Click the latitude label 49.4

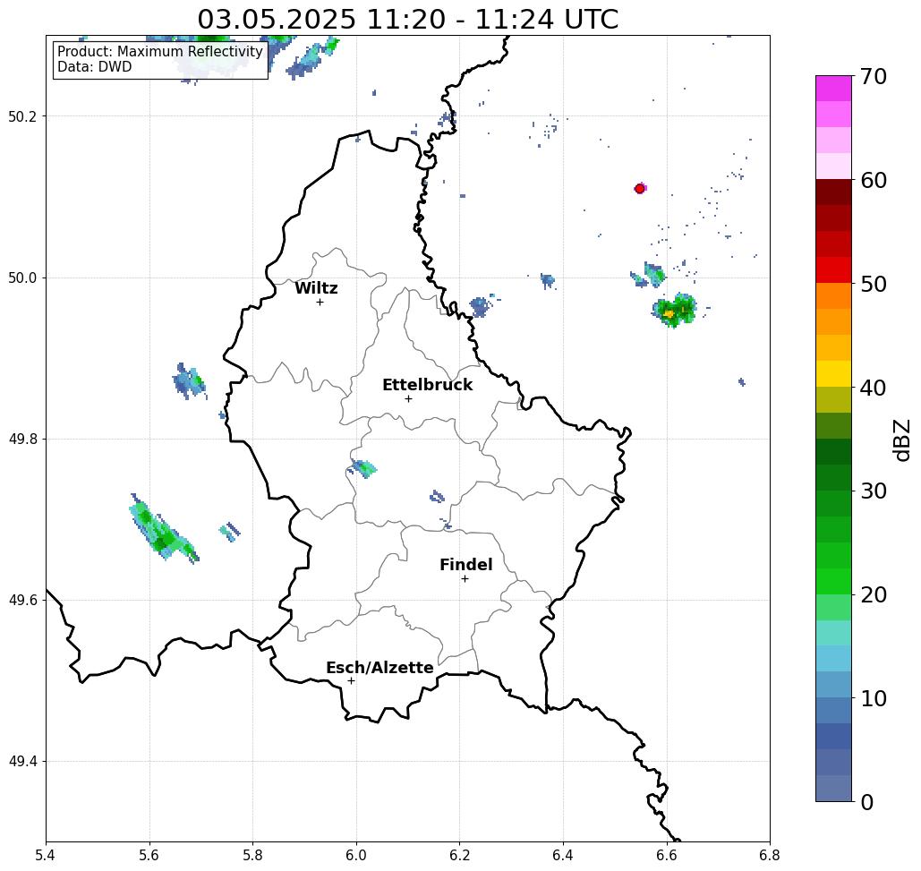click(x=22, y=762)
